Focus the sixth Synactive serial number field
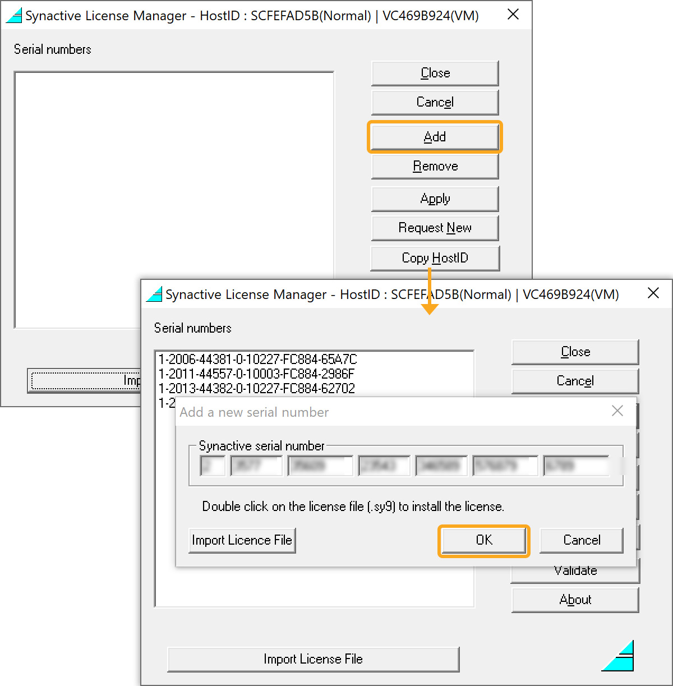This screenshot has width=673, height=686. (x=505, y=466)
